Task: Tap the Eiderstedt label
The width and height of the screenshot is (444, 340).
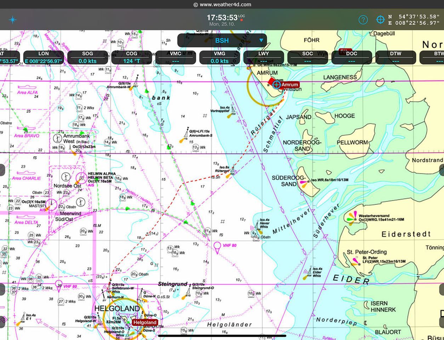Action: (406, 234)
